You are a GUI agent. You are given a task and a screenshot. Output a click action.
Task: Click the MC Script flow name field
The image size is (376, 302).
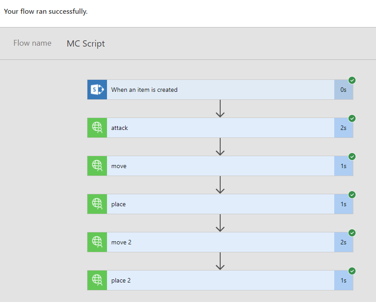(x=86, y=43)
